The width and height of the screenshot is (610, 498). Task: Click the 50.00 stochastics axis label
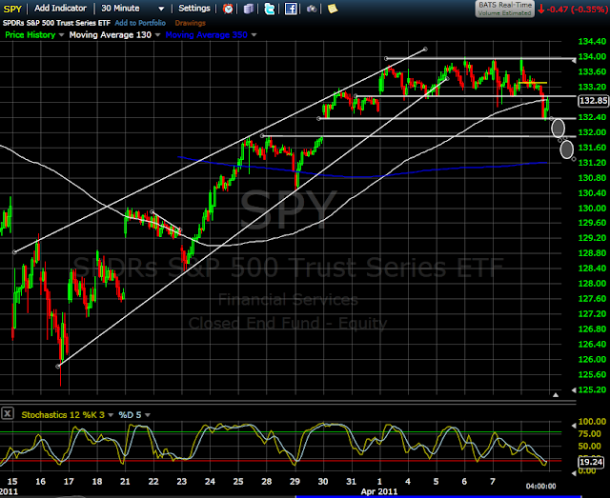tap(590, 446)
